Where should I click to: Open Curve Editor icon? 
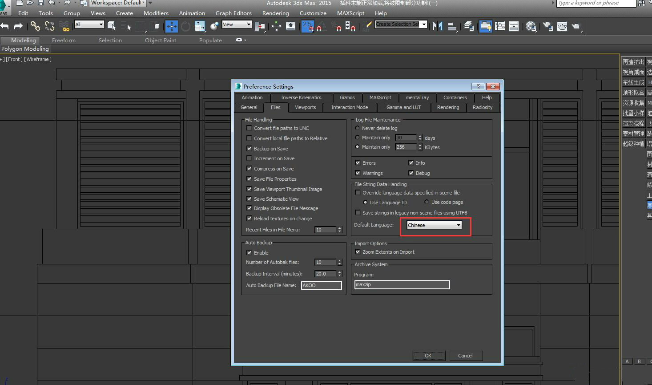(500, 26)
